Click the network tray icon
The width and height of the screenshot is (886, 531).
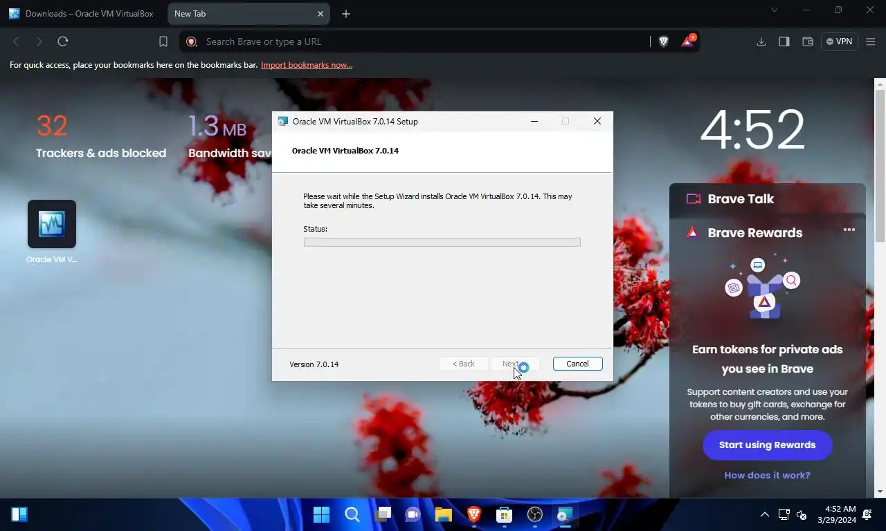[784, 514]
